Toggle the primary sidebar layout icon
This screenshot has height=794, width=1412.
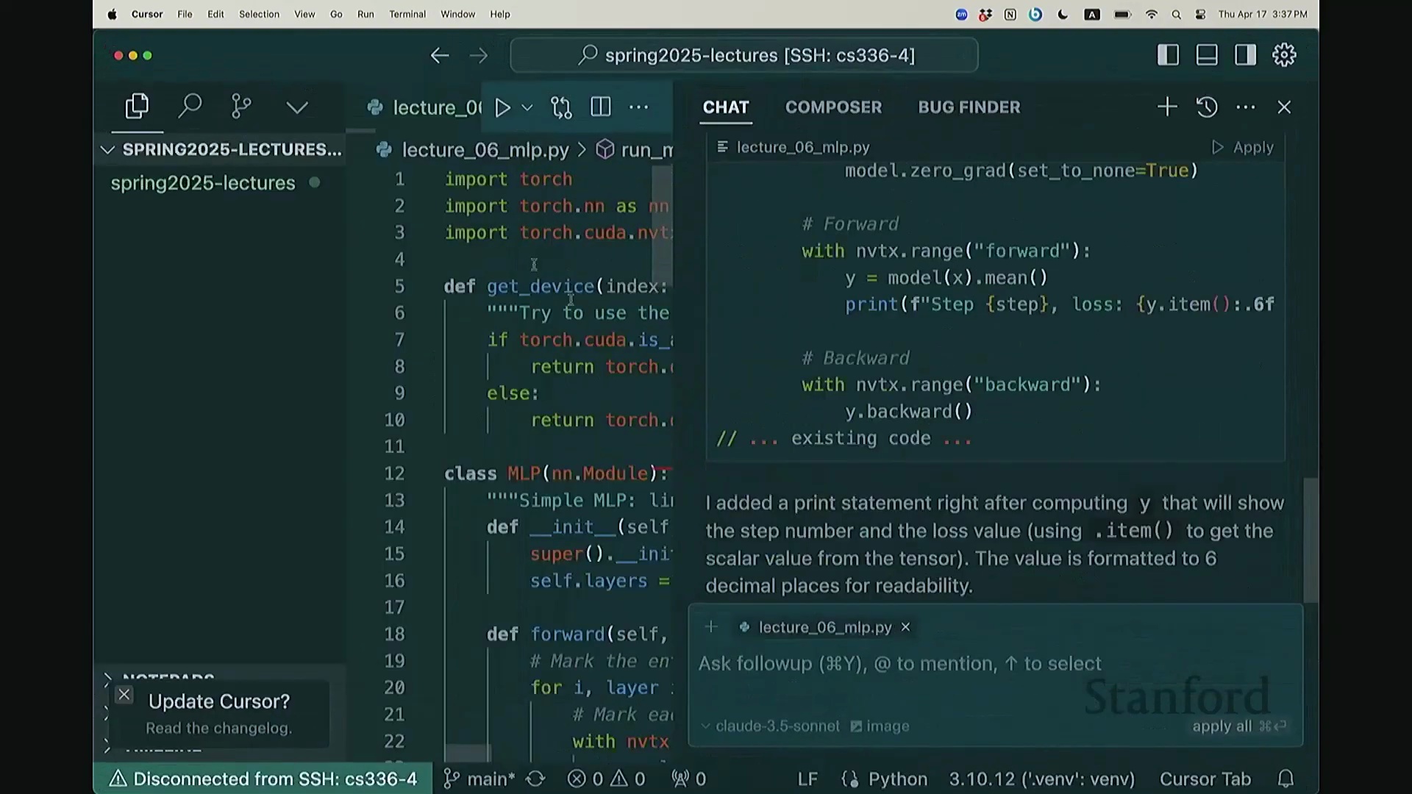click(1168, 55)
